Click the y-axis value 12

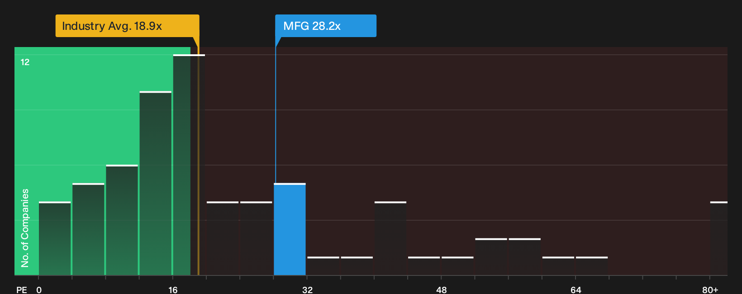tap(25, 62)
